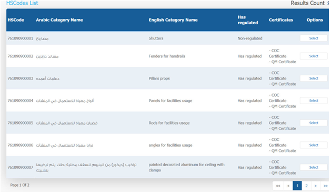
Task: Click the Arabic name مساند درابزين
Action: pos(47,56)
